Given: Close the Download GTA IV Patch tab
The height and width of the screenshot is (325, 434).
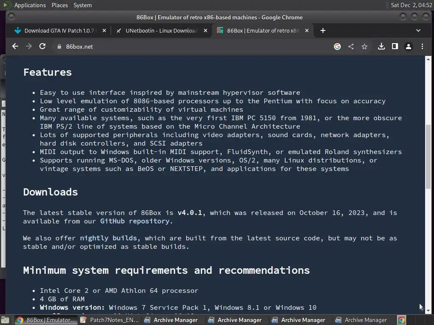Looking at the screenshot, I should [x=104, y=30].
